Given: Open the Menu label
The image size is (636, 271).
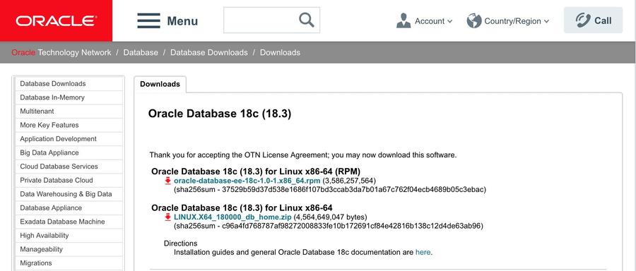Looking at the screenshot, I should 182,21.
